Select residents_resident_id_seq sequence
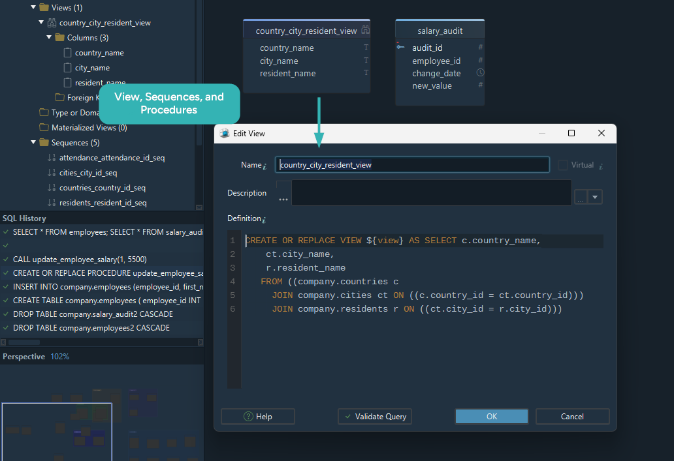The width and height of the screenshot is (674, 461). tap(103, 203)
